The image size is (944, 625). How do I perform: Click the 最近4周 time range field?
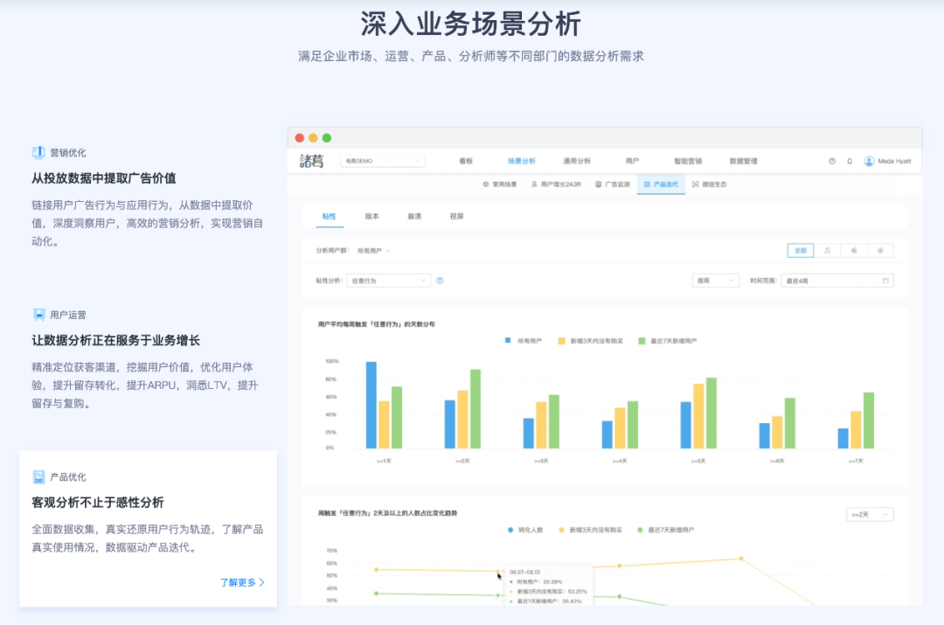(x=837, y=281)
